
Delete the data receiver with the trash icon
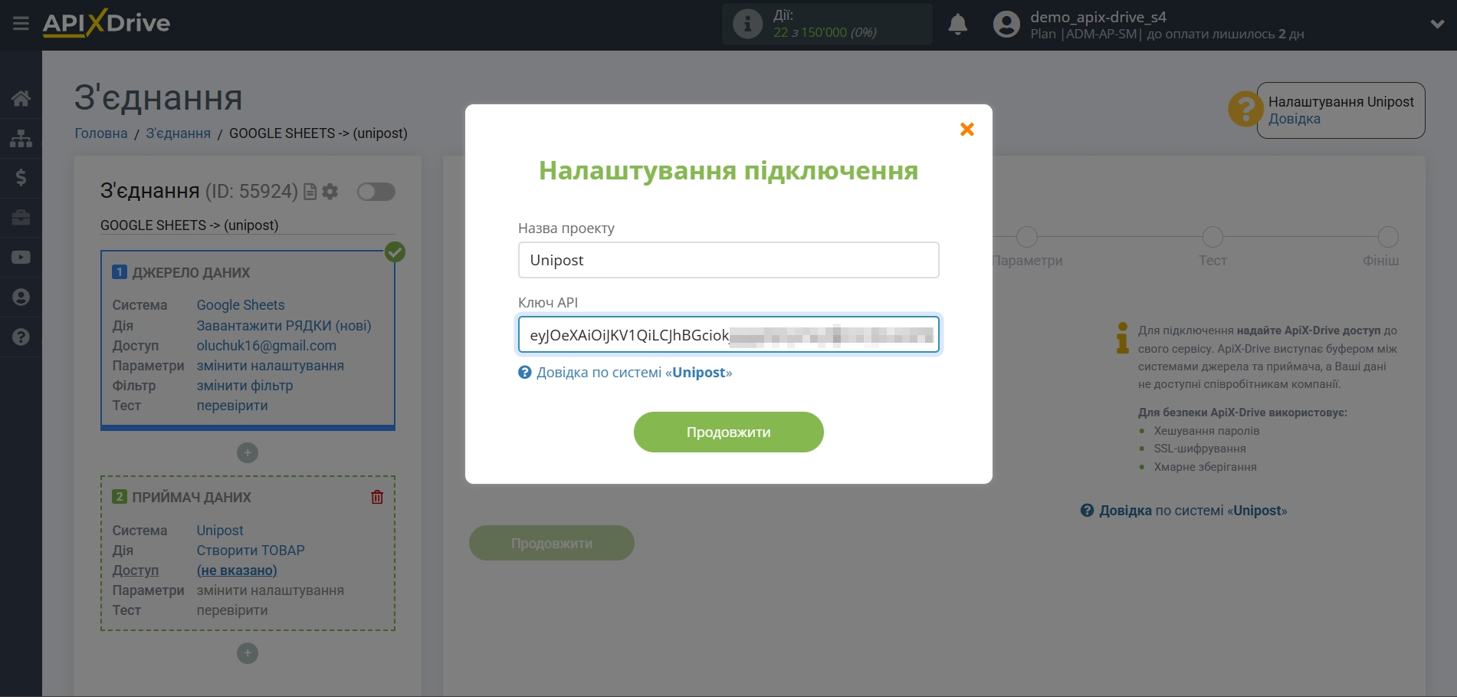tap(377, 497)
